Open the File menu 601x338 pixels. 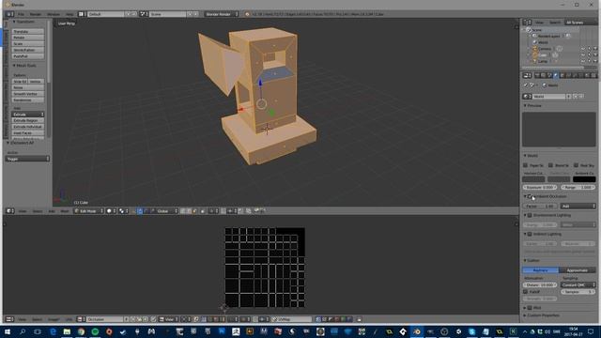[21, 14]
